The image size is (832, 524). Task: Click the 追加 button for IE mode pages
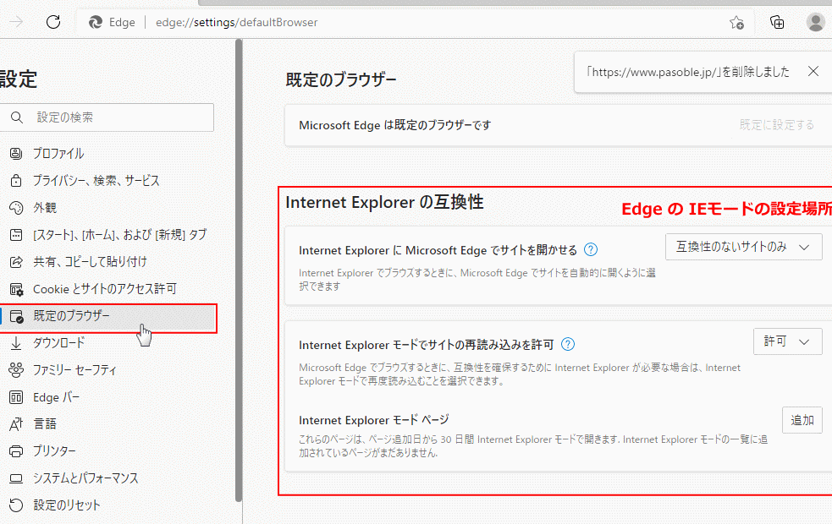(802, 420)
